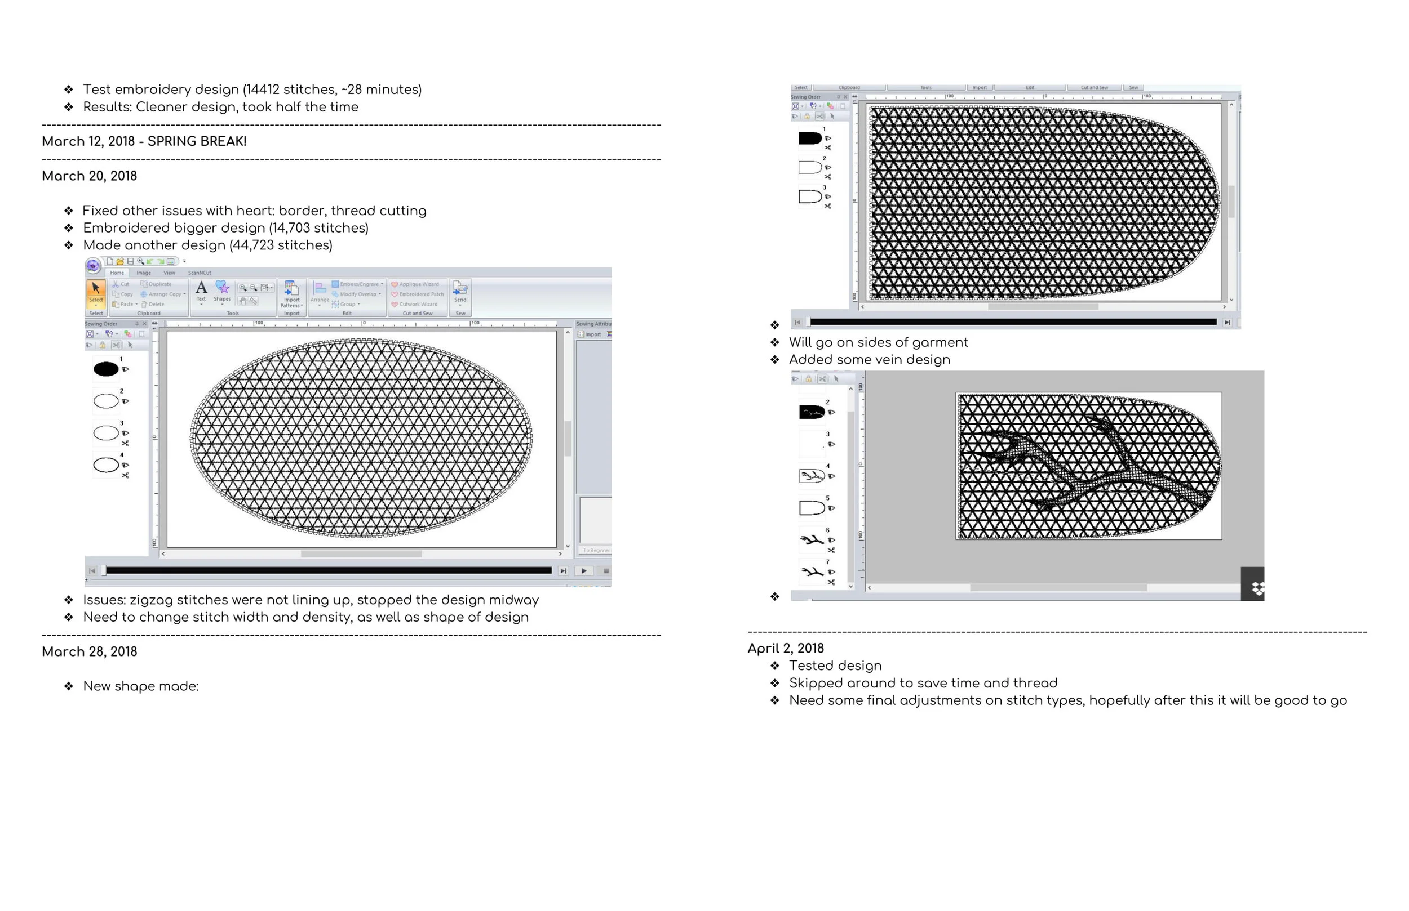This screenshot has height=911, width=1409.
Task: Click stitch simulator slider in oval window
Action: 328,570
